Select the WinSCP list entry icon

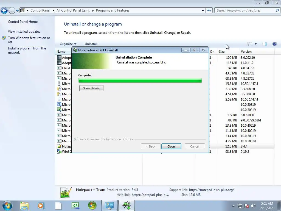(x=59, y=151)
